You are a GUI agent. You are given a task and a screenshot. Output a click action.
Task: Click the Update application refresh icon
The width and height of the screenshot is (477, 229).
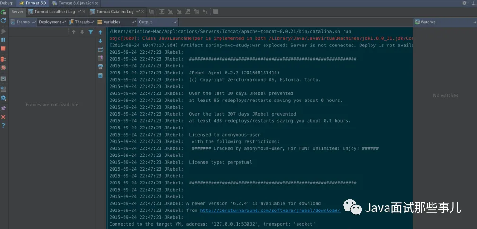[x=3, y=21]
